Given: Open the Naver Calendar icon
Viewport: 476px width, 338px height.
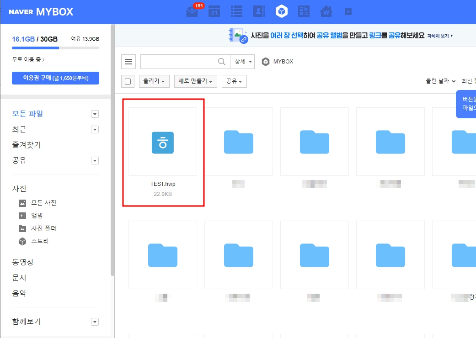Looking at the screenshot, I should pyautogui.click(x=214, y=11).
